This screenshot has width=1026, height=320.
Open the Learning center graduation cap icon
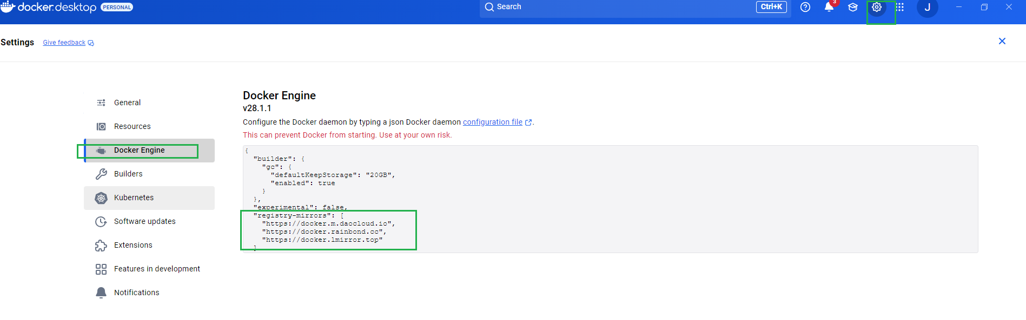tap(853, 7)
